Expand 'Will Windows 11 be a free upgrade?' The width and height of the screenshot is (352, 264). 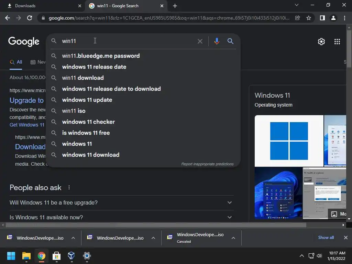coord(121,202)
